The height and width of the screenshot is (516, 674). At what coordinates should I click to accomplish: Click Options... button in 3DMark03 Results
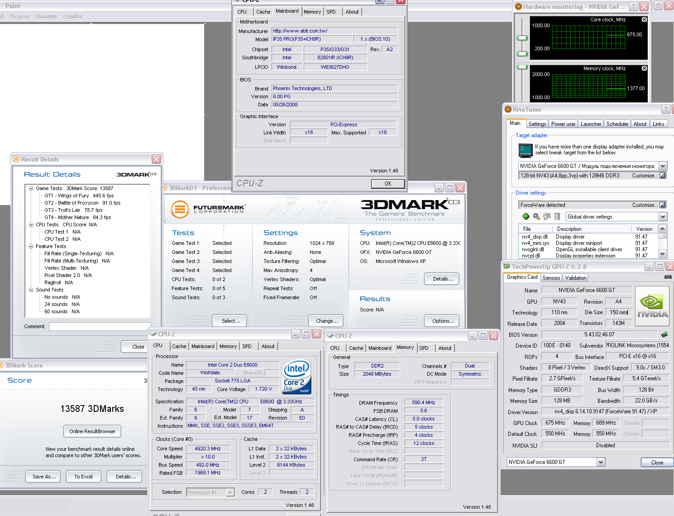click(x=442, y=321)
